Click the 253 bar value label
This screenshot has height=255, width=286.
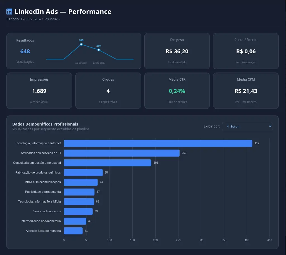coord(184,153)
